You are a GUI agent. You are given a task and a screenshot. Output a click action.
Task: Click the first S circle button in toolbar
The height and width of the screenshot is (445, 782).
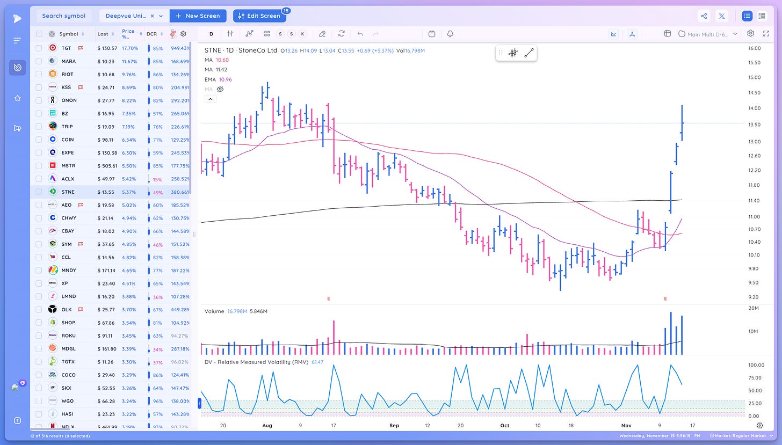coord(280,34)
